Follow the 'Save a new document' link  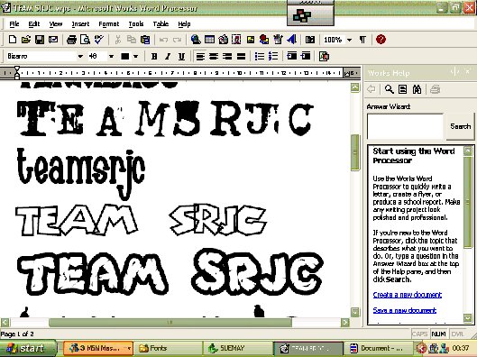click(405, 310)
